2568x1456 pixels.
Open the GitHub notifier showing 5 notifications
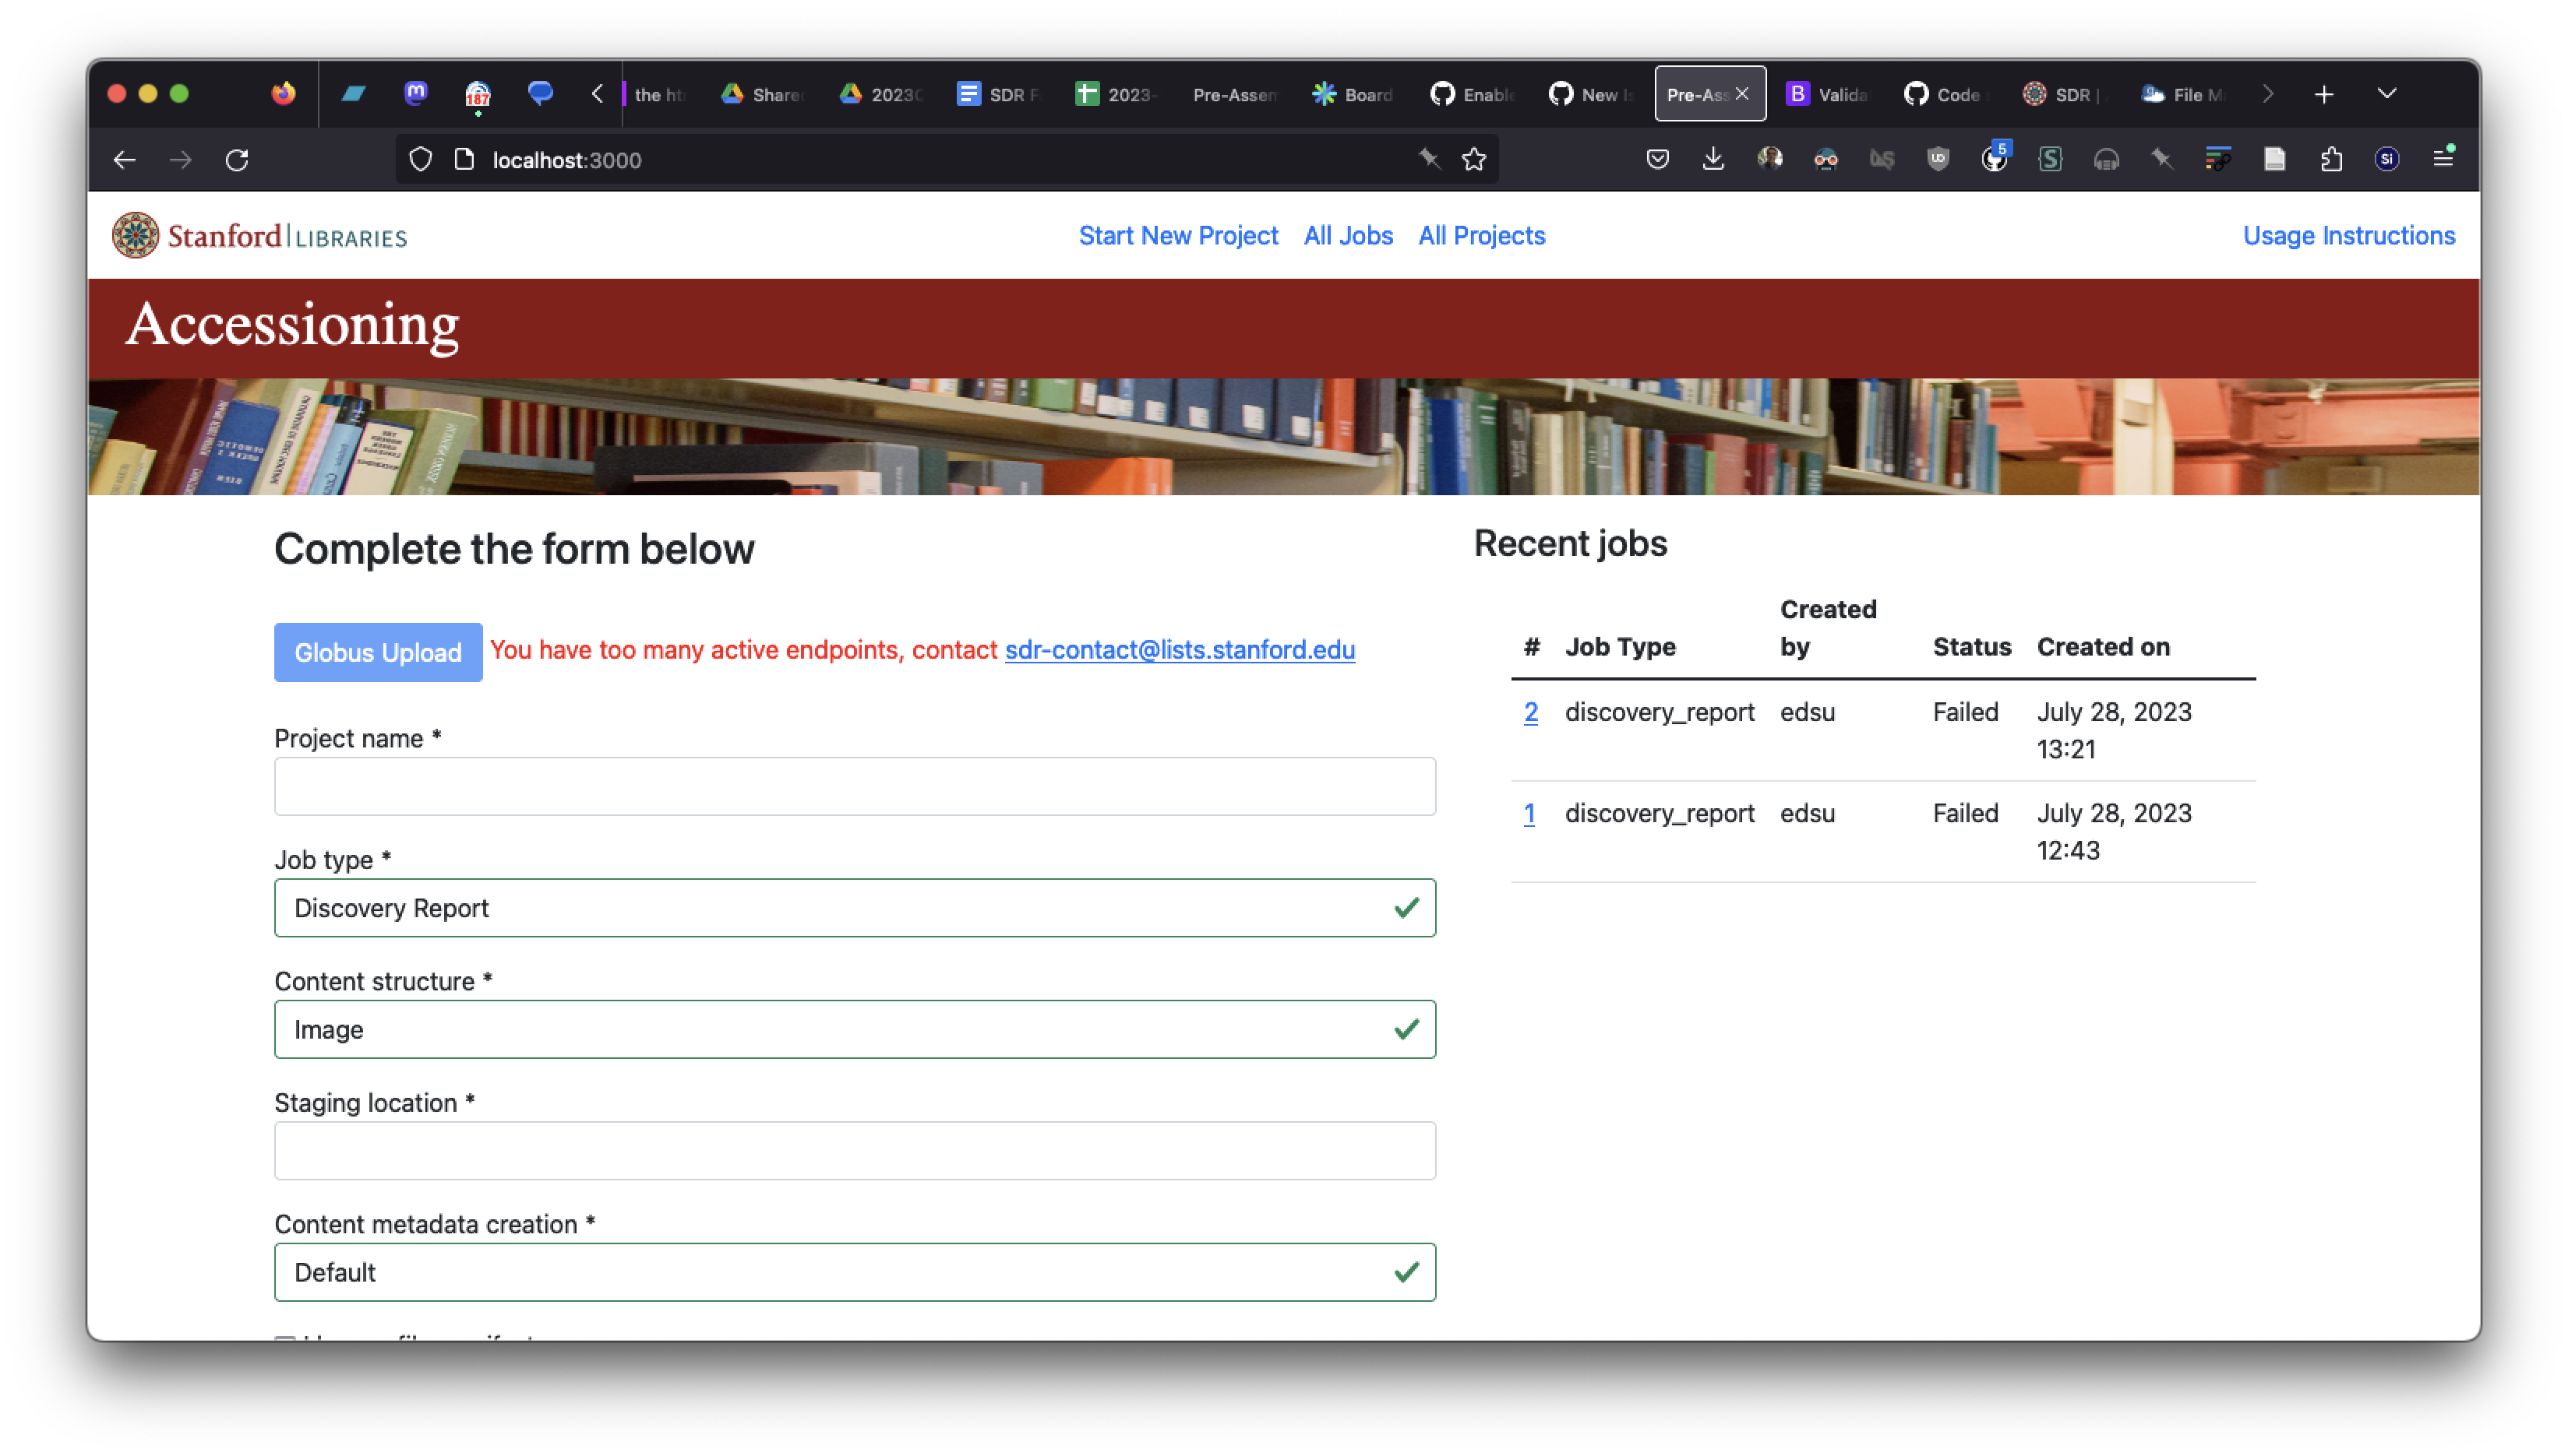[1994, 159]
